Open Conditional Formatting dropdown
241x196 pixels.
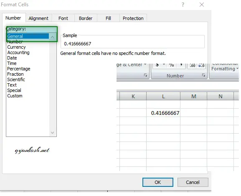[225, 67]
